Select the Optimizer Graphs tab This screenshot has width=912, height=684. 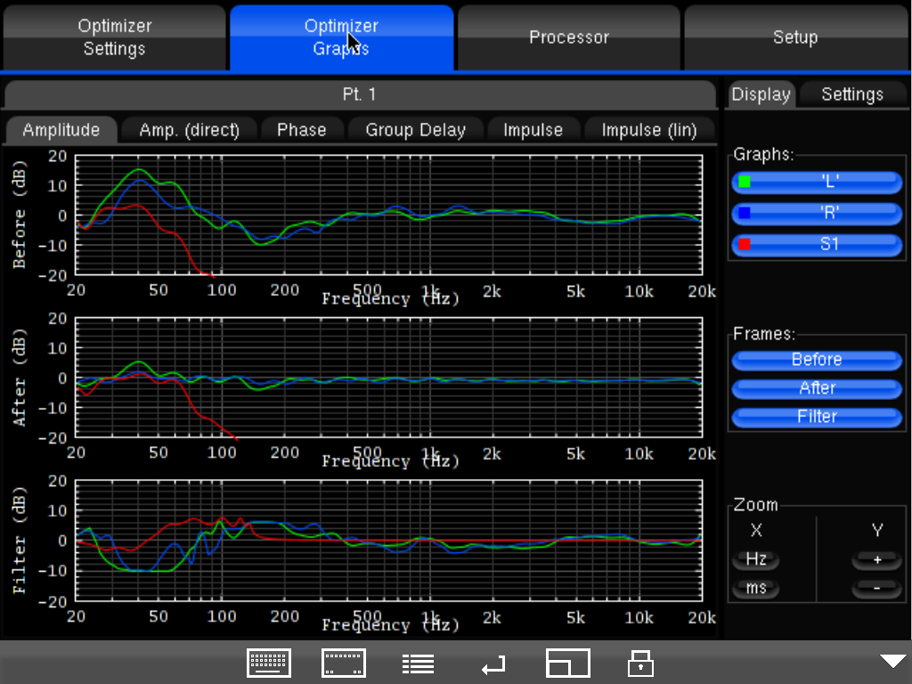pos(341,37)
